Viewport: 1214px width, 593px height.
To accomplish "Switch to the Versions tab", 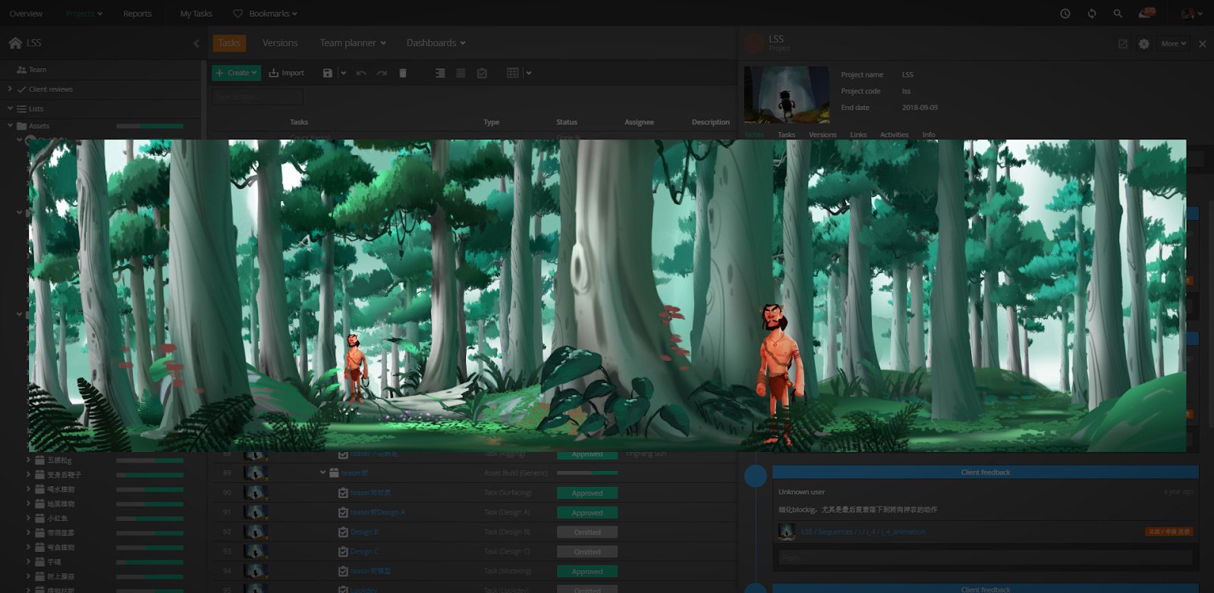I will [280, 43].
